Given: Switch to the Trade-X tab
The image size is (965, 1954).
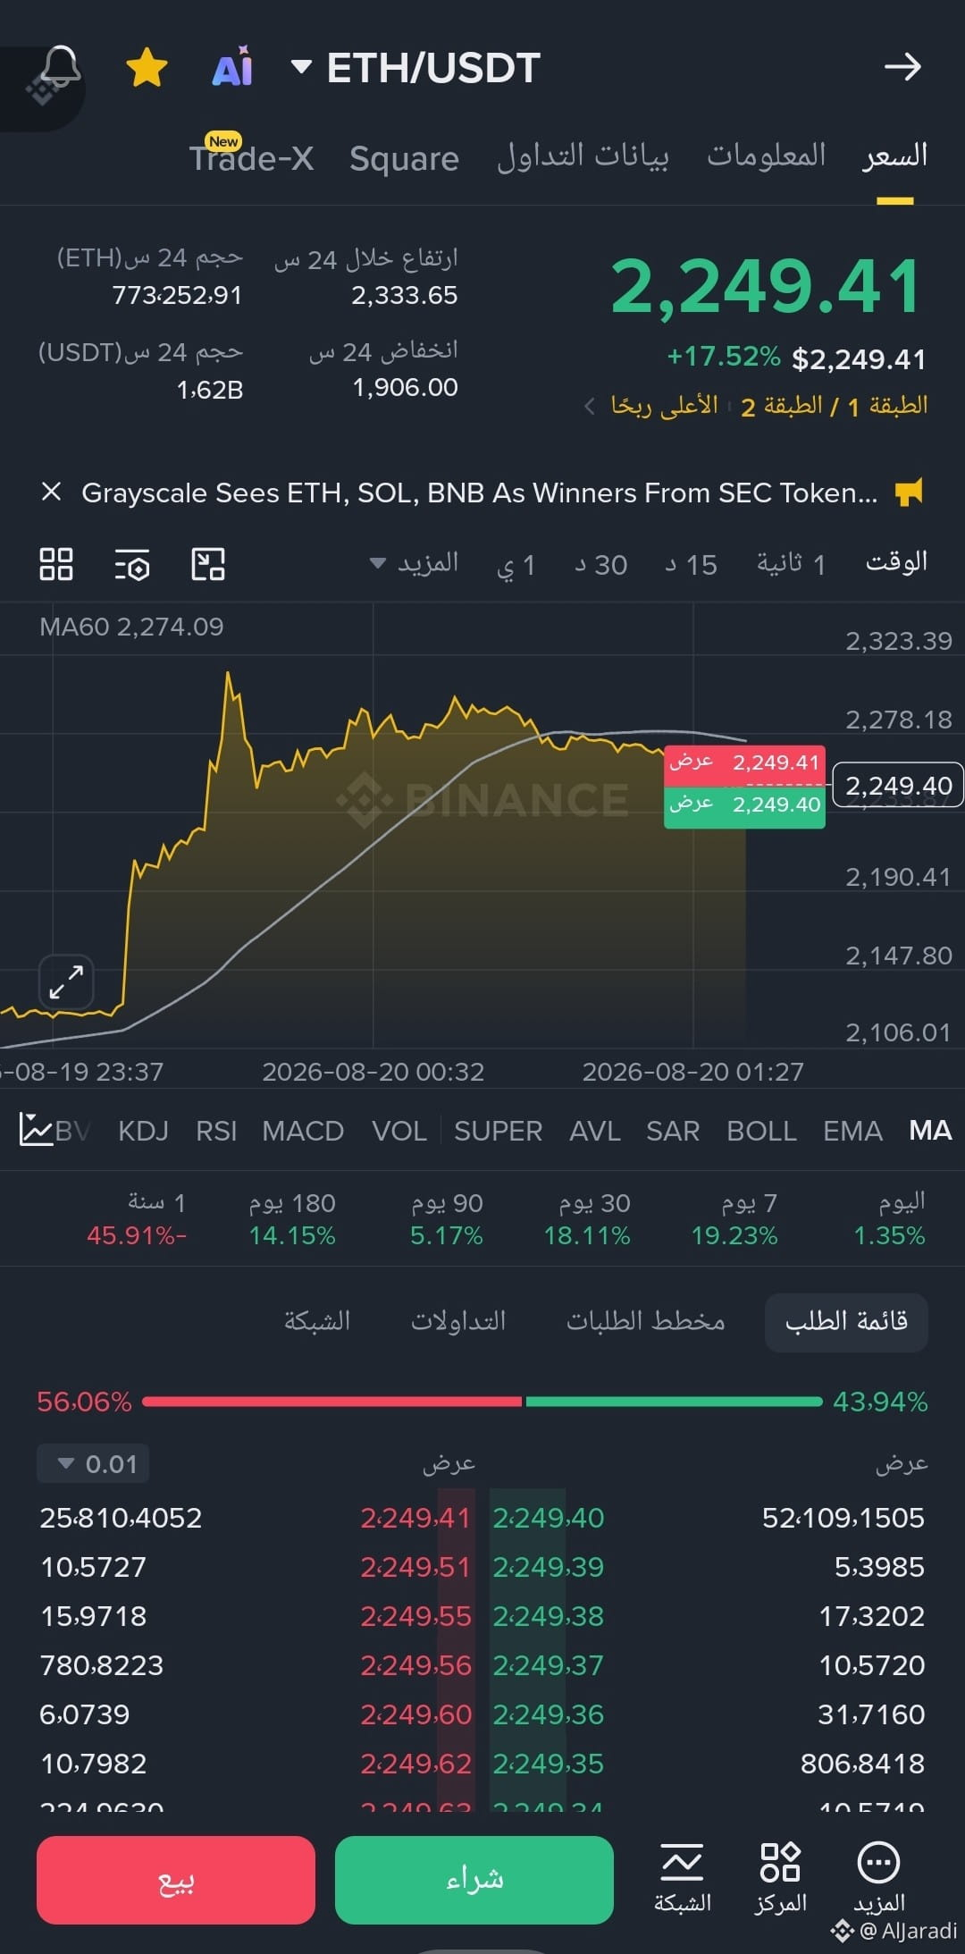Looking at the screenshot, I should [251, 158].
